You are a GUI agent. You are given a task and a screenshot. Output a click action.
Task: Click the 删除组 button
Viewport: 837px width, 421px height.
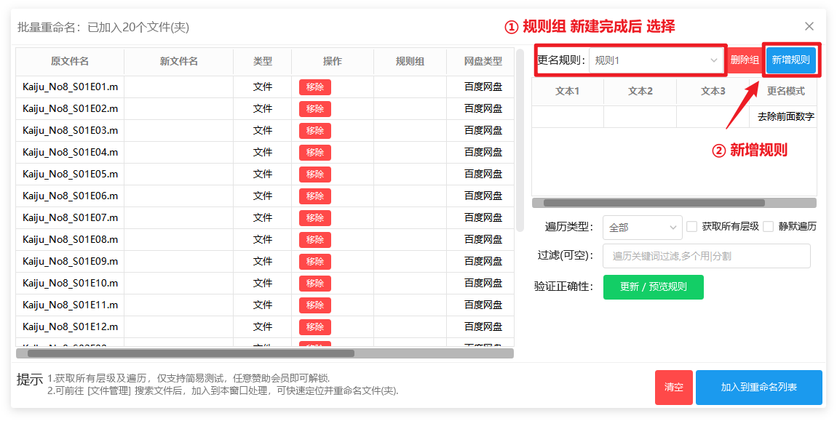745,60
